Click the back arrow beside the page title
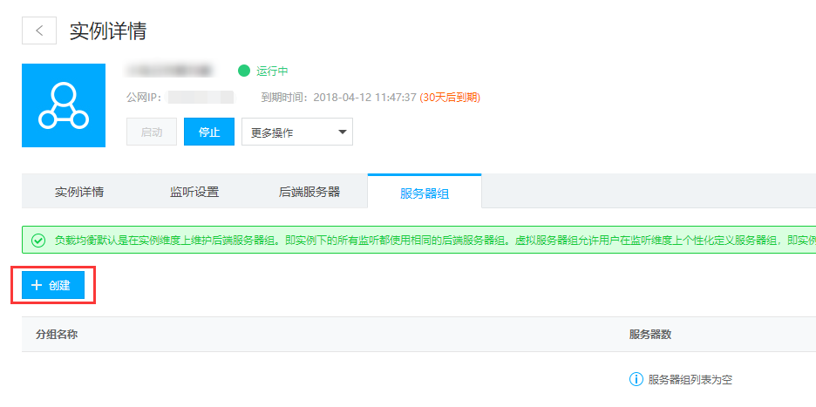Screen dimensions: 816x407 (x=39, y=31)
